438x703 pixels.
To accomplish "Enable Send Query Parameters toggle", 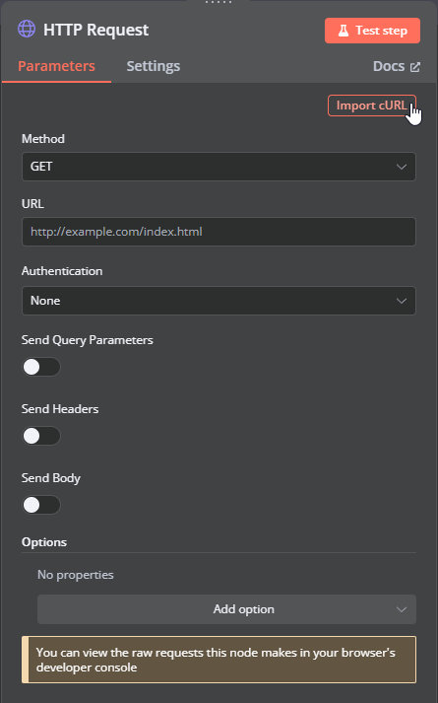I will point(41,367).
